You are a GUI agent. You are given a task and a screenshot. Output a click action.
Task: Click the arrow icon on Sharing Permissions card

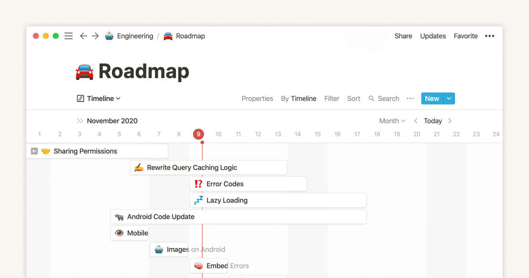click(x=34, y=151)
